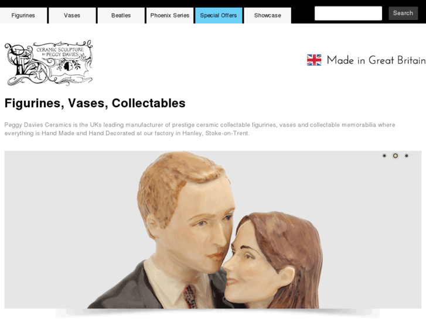Viewport: 426px width, 319px height.
Task: Go to the Phoenix Series tab
Action: 170,15
